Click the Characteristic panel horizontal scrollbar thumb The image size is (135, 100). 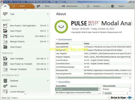coord(108,93)
